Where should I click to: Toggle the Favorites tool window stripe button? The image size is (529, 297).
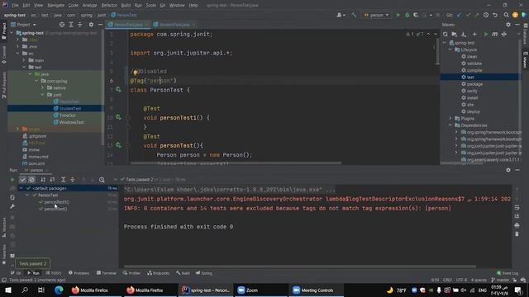[x=3, y=255]
